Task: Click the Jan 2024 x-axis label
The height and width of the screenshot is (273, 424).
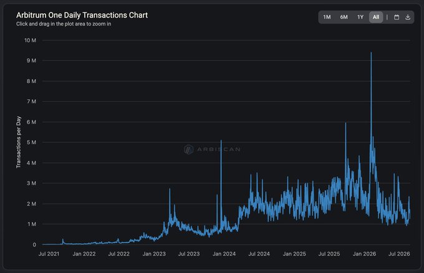Action: tap(224, 254)
